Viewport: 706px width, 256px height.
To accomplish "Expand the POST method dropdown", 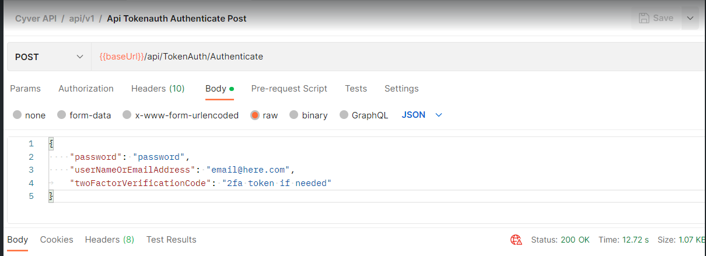I will pyautogui.click(x=80, y=57).
